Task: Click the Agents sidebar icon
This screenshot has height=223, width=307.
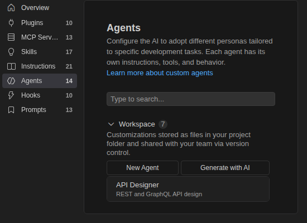Action: pos(11,81)
